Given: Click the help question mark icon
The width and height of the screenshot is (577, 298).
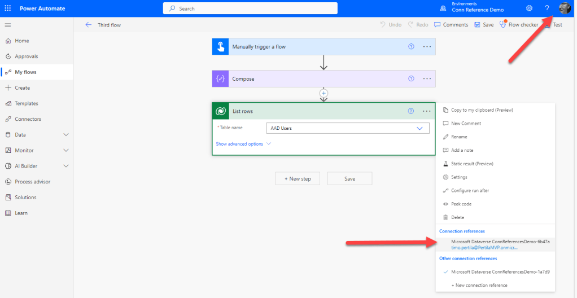Looking at the screenshot, I should (x=547, y=8).
